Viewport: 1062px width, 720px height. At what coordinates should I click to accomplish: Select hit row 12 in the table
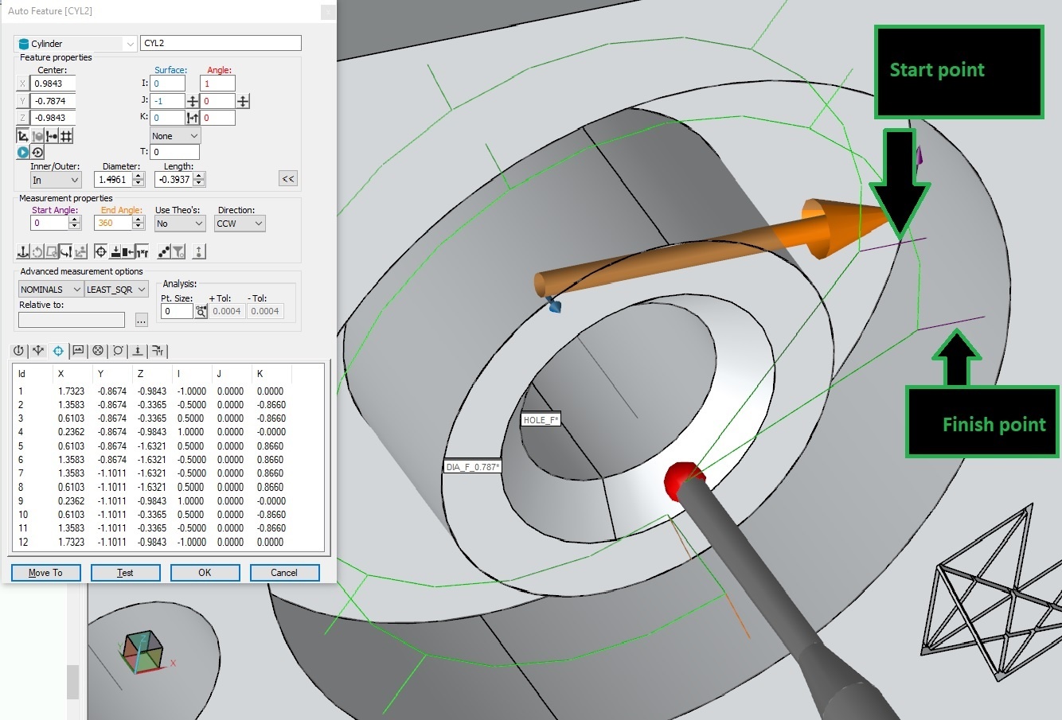(168, 542)
